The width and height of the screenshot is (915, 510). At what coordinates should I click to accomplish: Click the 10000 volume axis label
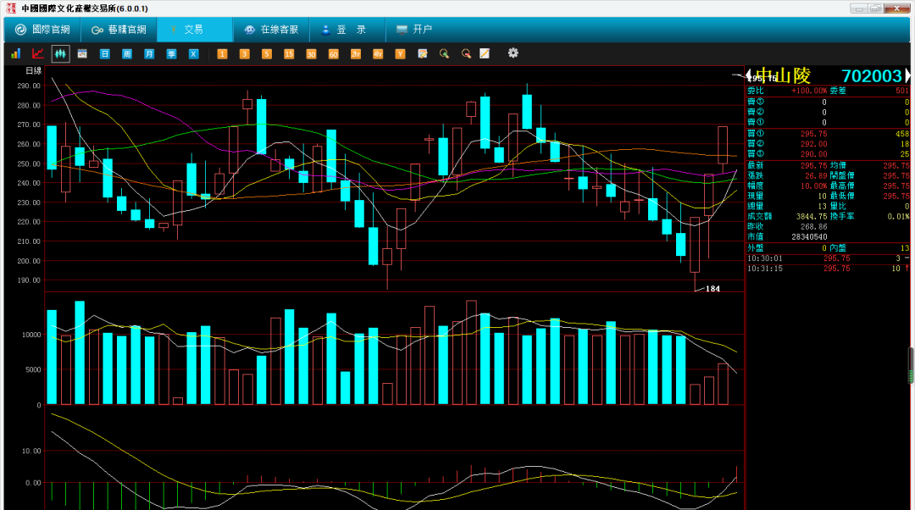coord(31,335)
